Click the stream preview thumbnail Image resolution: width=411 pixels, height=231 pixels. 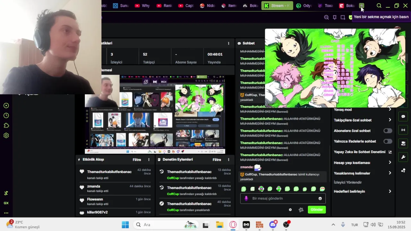[155, 115]
